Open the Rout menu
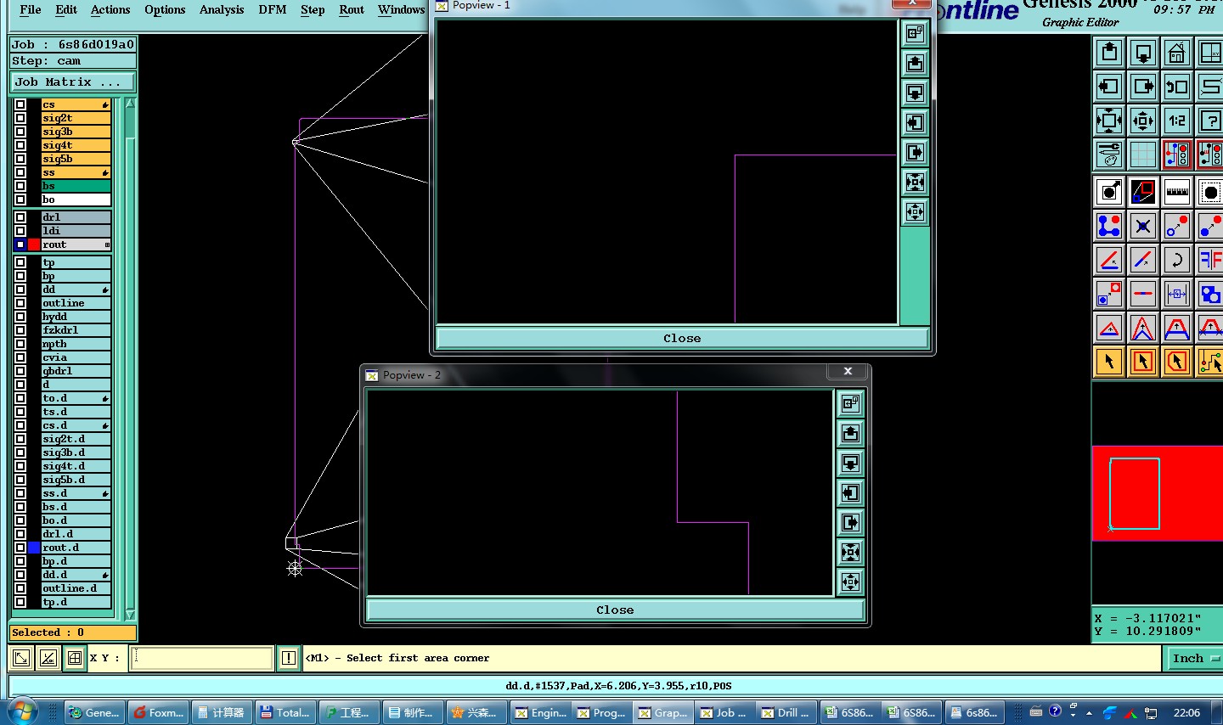 (x=352, y=9)
